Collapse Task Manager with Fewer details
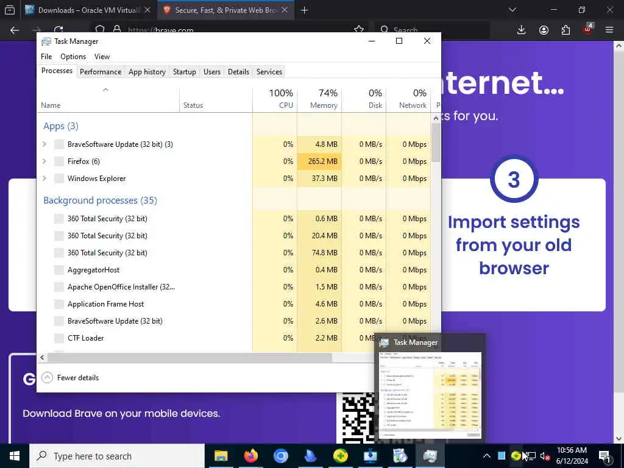 [71, 377]
